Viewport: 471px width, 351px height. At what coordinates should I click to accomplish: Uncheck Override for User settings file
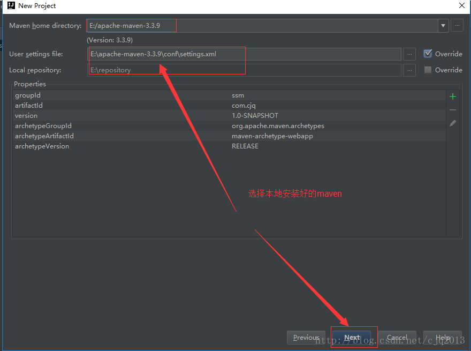tap(428, 54)
